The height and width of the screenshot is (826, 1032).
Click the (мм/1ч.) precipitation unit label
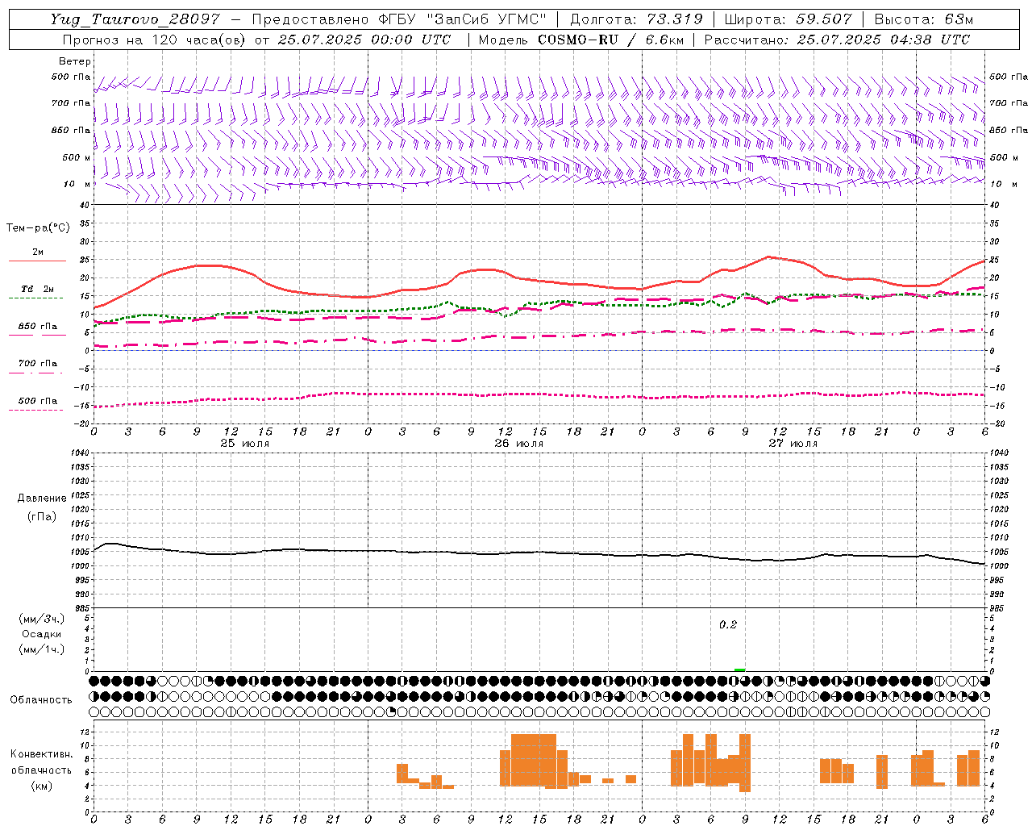coord(42,649)
